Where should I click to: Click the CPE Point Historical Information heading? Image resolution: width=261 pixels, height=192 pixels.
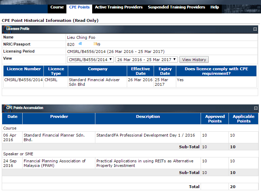tap(50, 20)
